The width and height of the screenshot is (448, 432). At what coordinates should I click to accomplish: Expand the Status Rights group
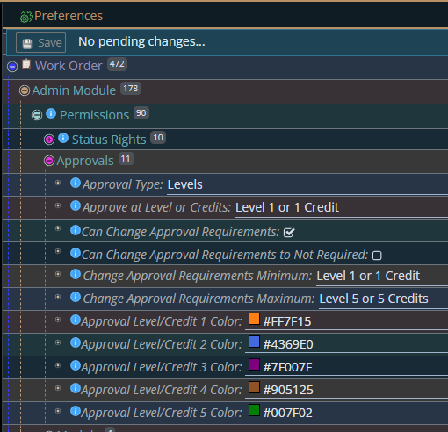tap(49, 140)
